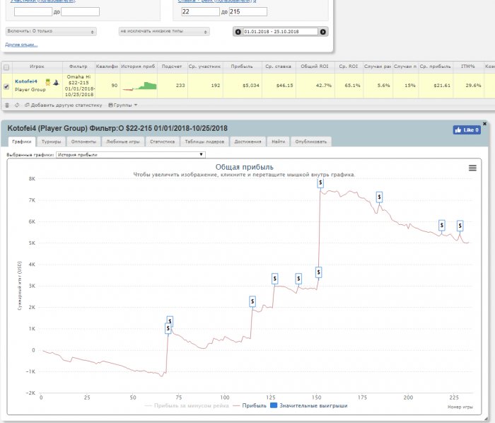Click the yellow badge icon beside Kotofei4
The width and height of the screenshot is (495, 423).
pyautogui.click(x=47, y=82)
